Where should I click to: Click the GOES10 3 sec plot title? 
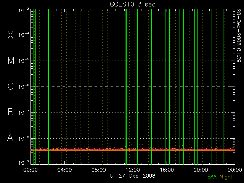133,4
